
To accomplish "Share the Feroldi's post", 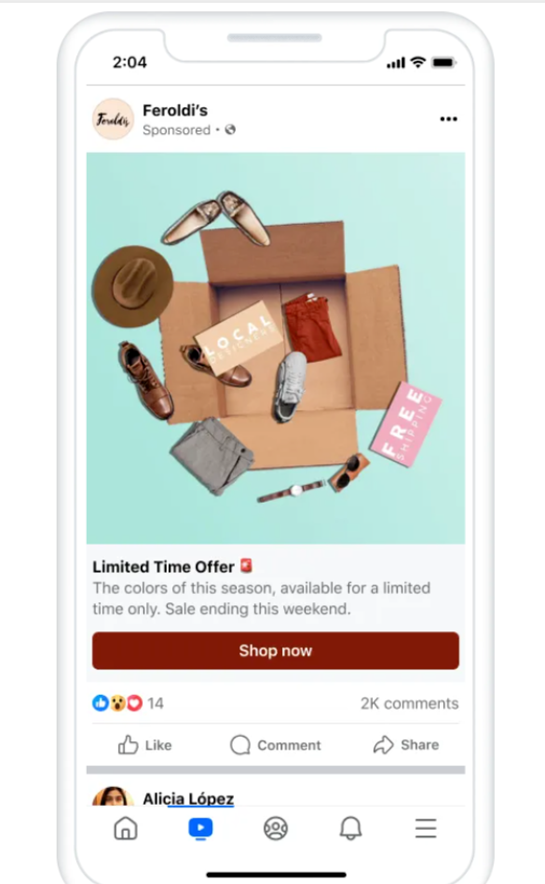I will pos(406,745).
